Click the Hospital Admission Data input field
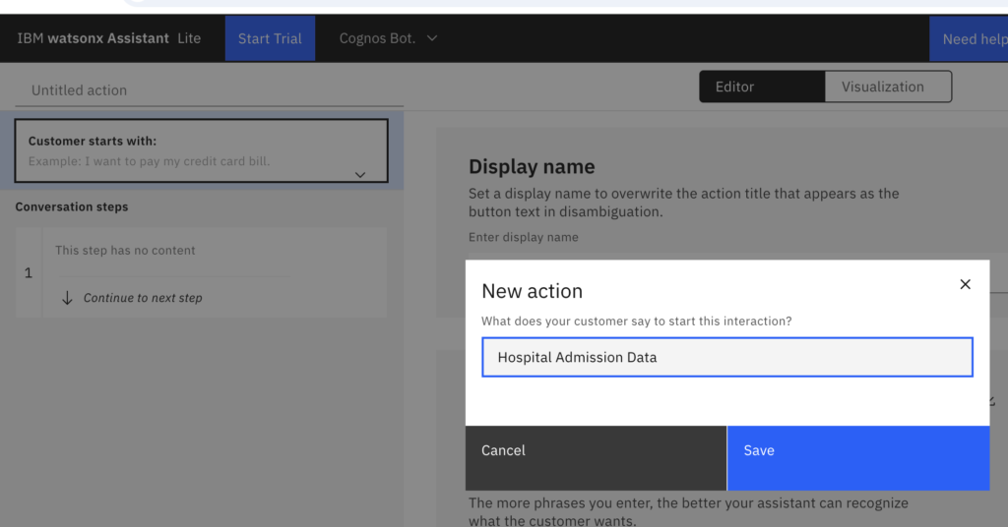This screenshot has height=527, width=1008. coord(727,357)
